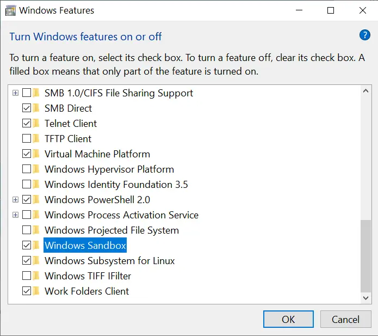The width and height of the screenshot is (378, 336).
Task: Select Windows Identity Foundation 3.5 item
Action: click(116, 185)
